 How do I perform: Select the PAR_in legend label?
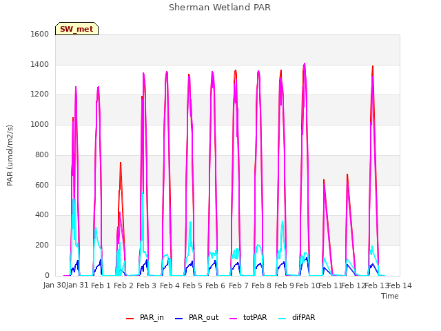[152, 317]
